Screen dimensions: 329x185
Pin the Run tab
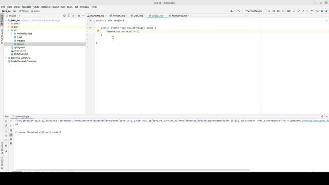[x=6, y=151]
